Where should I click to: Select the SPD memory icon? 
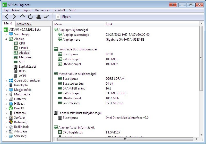tap(16, 62)
